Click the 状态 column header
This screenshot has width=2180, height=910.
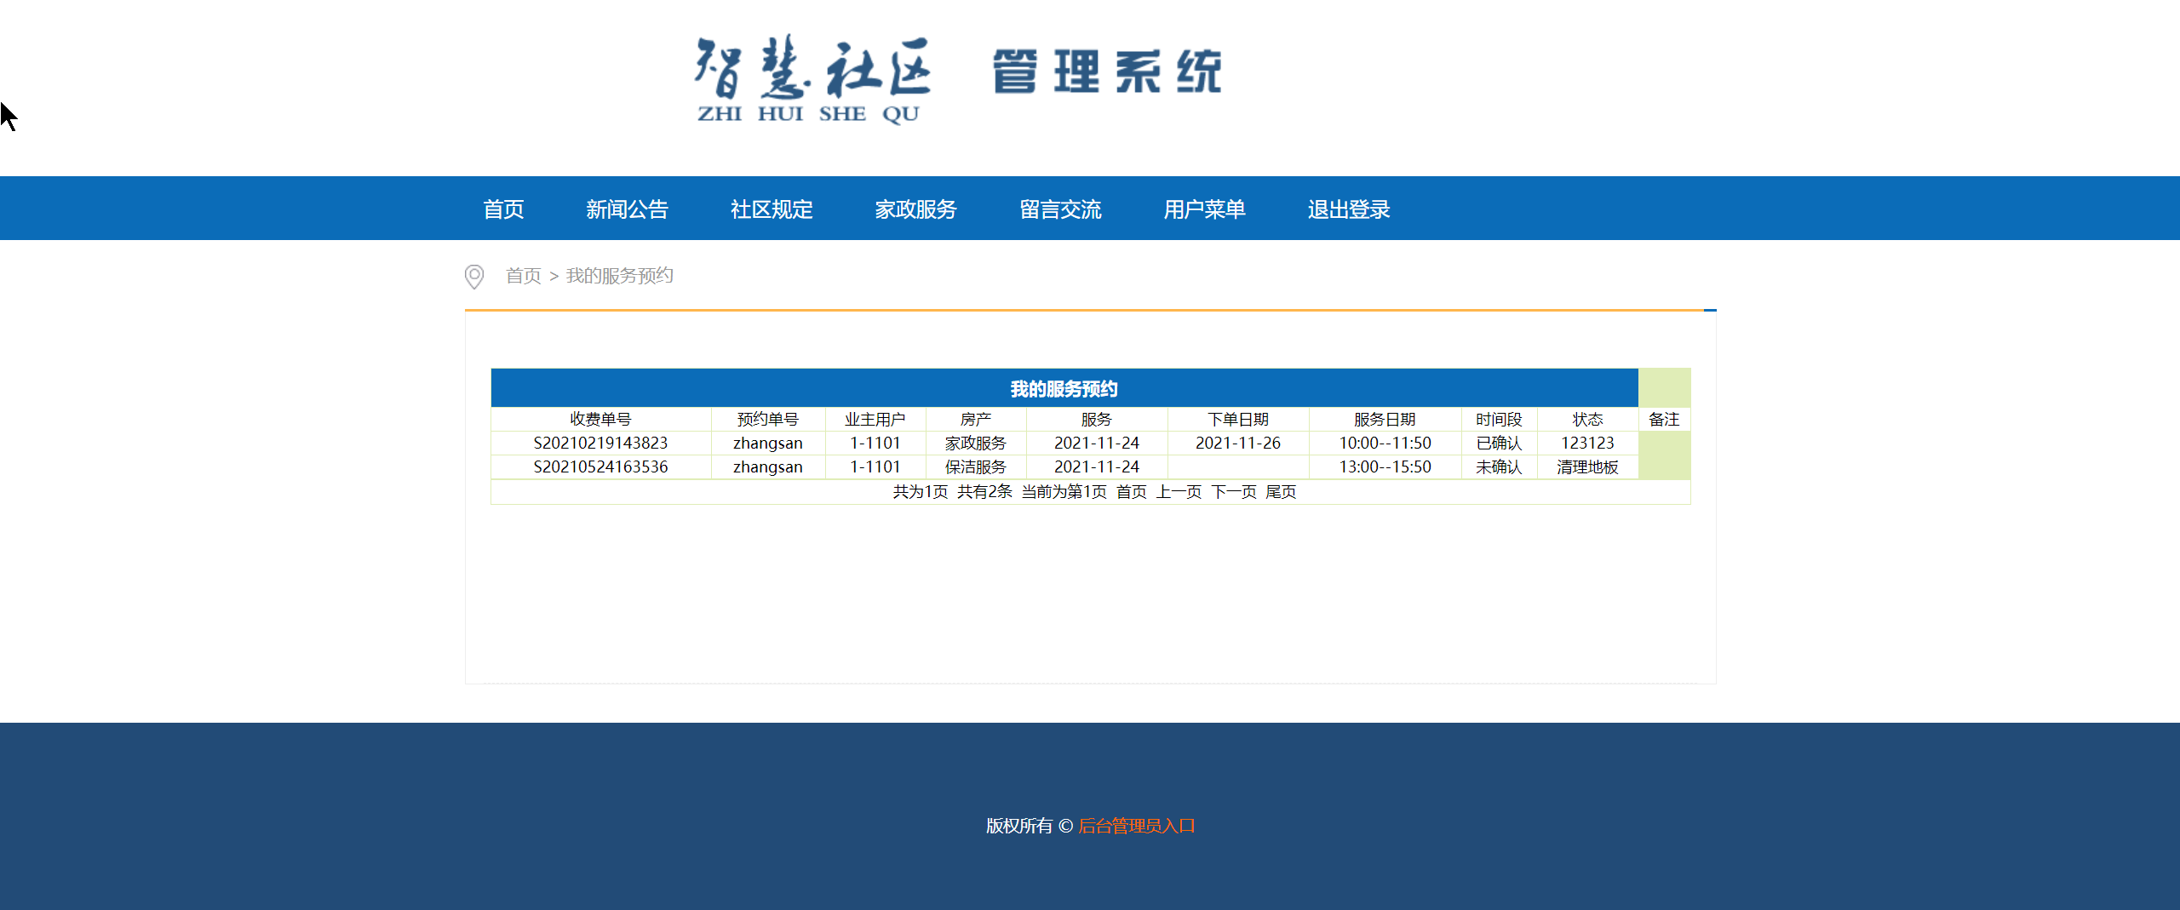click(1588, 420)
